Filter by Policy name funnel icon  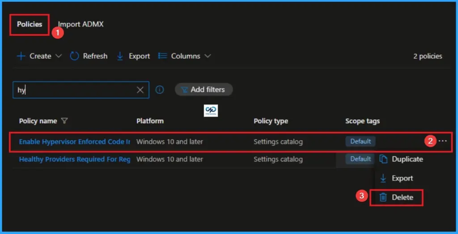tap(64, 121)
